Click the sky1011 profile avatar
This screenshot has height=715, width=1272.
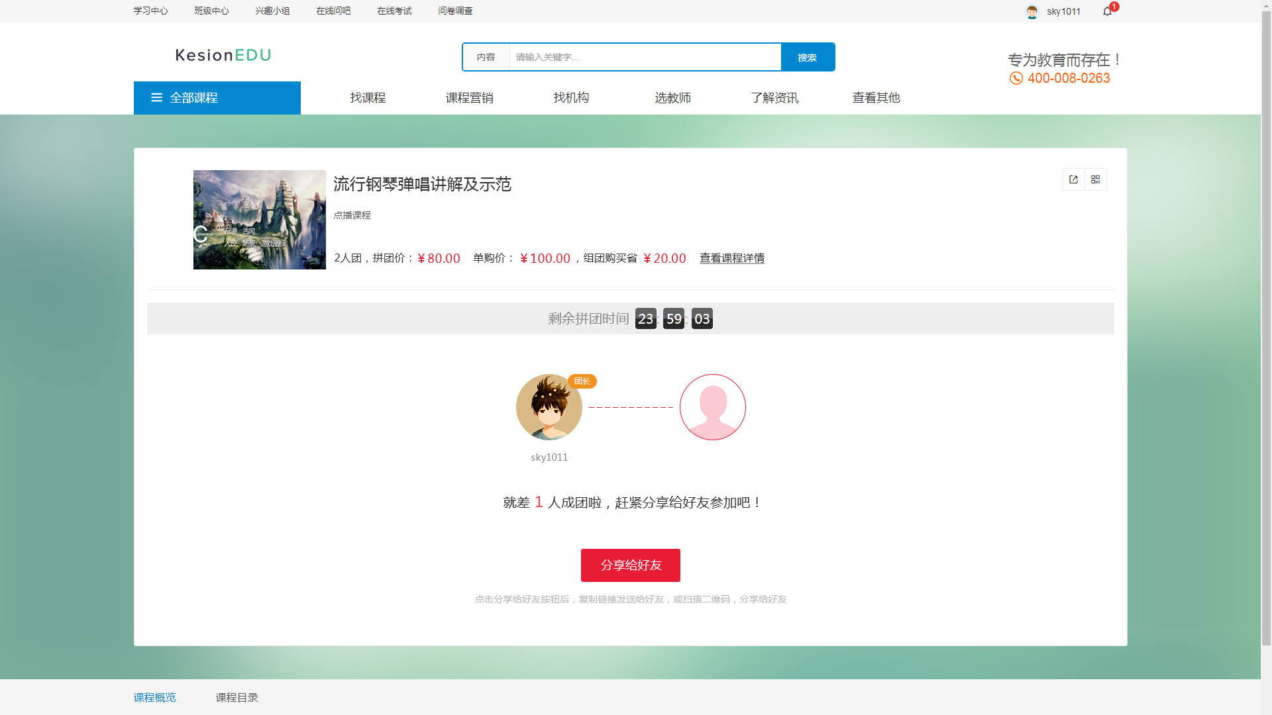(1032, 11)
